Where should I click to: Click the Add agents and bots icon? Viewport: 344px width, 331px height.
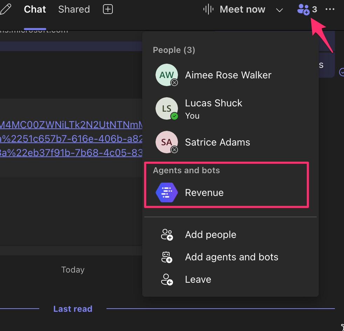pyautogui.click(x=167, y=257)
